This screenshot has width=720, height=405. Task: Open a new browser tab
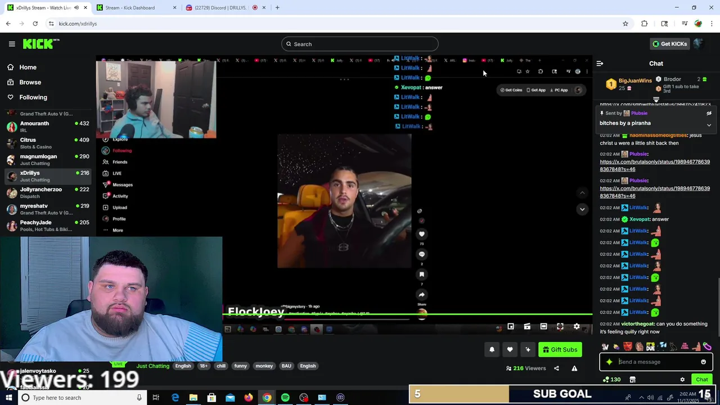tap(277, 8)
